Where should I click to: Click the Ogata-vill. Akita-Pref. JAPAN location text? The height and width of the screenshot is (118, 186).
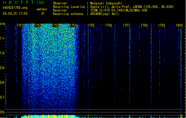(x=132, y=7)
